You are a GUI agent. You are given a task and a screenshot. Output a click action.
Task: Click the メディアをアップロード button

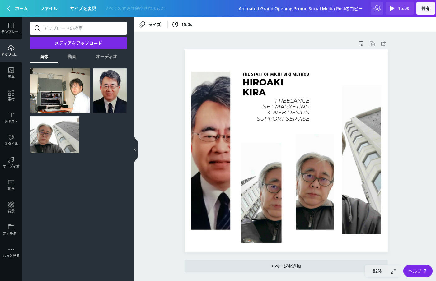pos(78,43)
